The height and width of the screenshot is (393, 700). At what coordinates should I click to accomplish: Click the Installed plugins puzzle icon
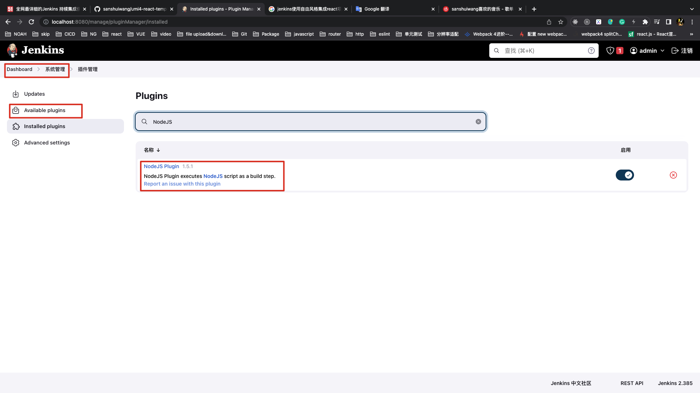pos(16,126)
